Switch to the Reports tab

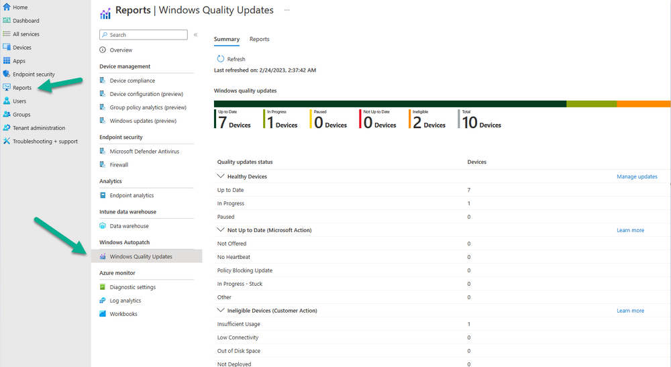pyautogui.click(x=259, y=39)
